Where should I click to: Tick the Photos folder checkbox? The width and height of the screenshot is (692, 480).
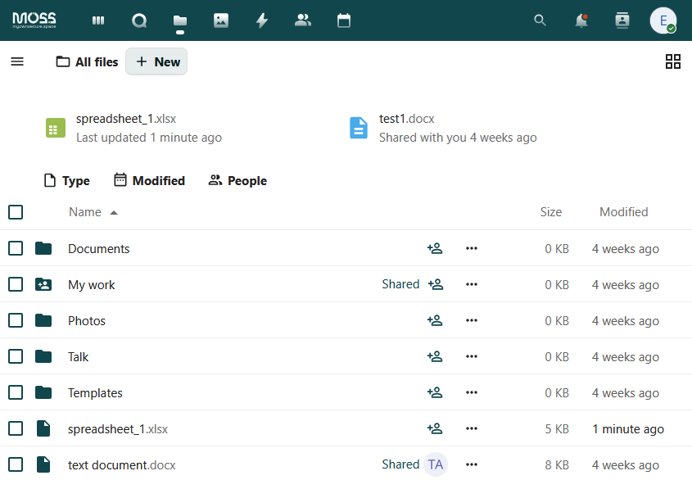[16, 320]
